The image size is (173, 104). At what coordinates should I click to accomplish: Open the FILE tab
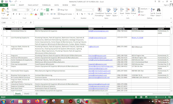(x=4, y=5)
